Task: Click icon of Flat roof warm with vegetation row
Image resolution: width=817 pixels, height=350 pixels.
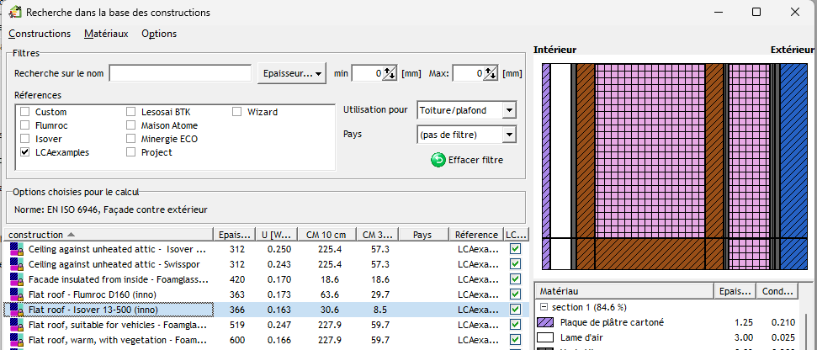Action: (16, 340)
